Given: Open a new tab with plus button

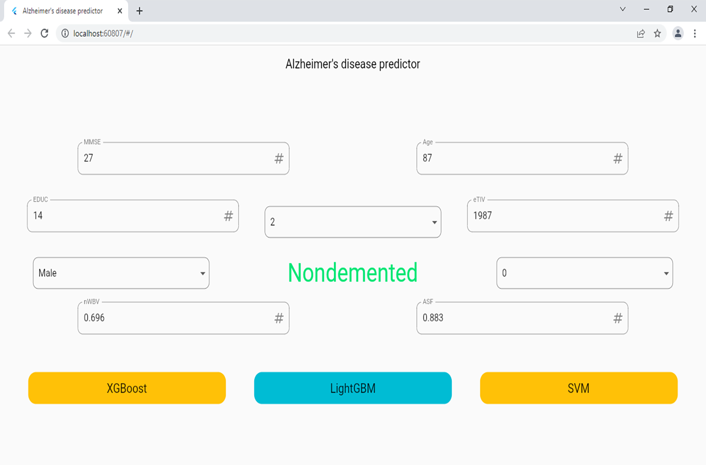Looking at the screenshot, I should pyautogui.click(x=140, y=11).
